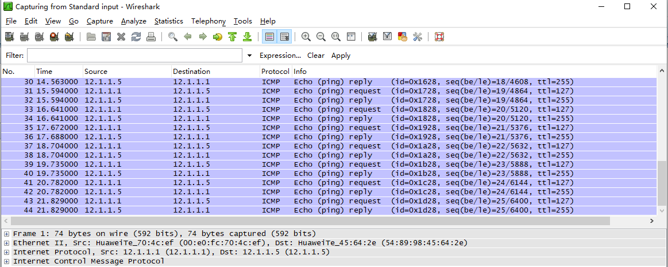Show capture options icon
The image size is (668, 267).
coord(24,37)
